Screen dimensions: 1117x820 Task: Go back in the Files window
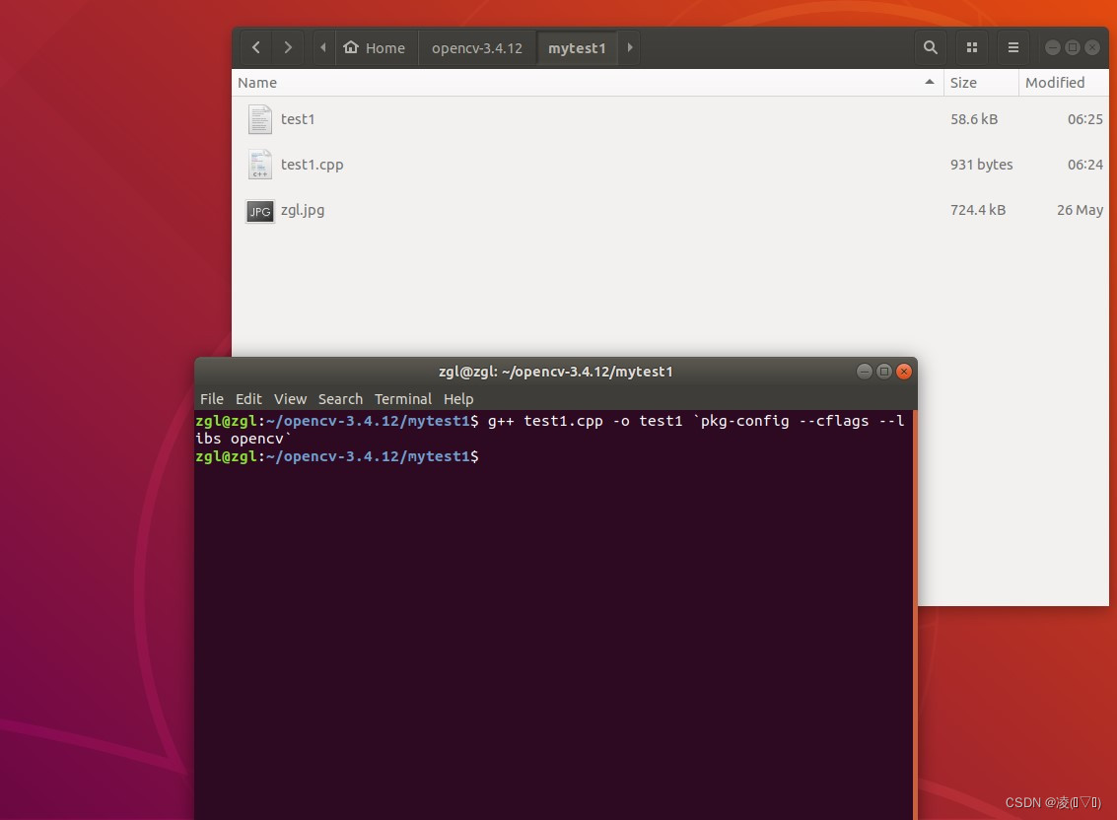point(255,47)
